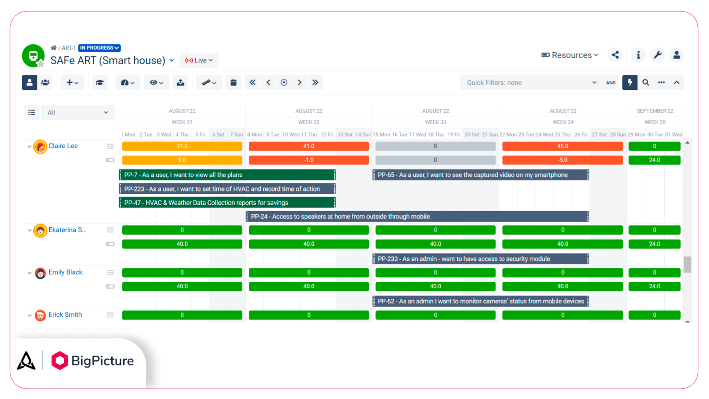Click the share icon
Image resolution: width=709 pixels, height=399 pixels.
pyautogui.click(x=615, y=55)
